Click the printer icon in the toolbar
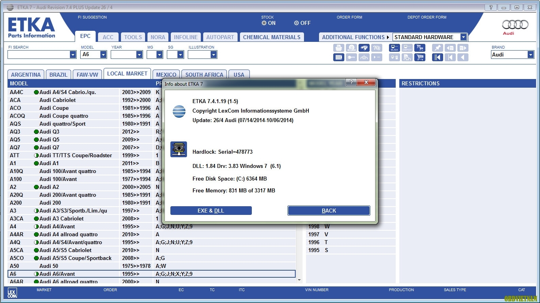The width and height of the screenshot is (540, 303). 339,48
